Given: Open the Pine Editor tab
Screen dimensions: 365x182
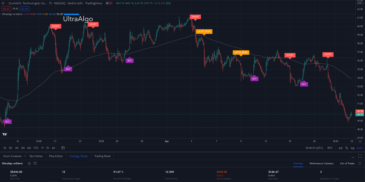Looking at the screenshot, I should click(x=56, y=156).
